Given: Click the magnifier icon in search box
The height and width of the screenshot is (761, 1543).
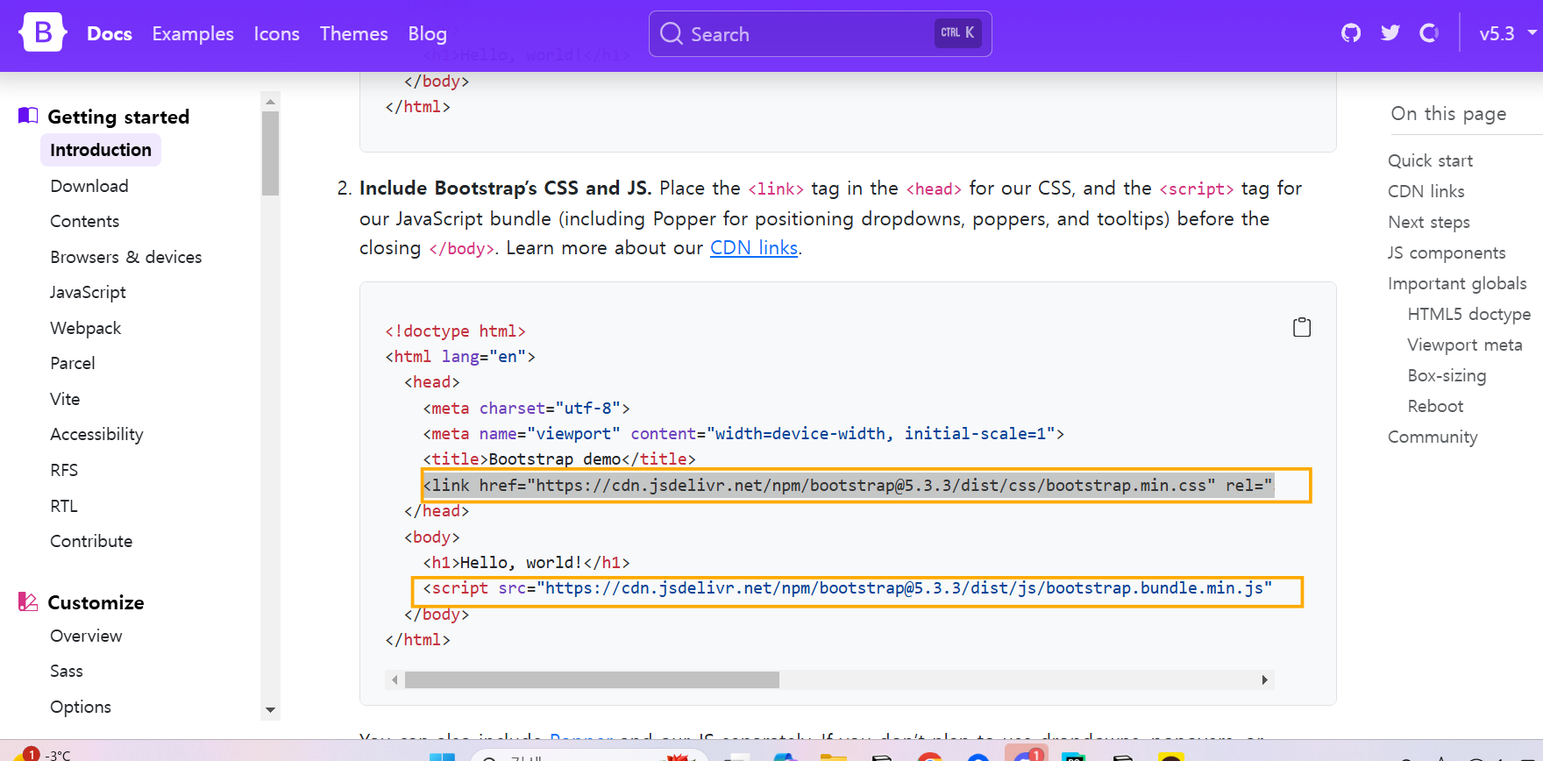Looking at the screenshot, I should click(x=672, y=33).
